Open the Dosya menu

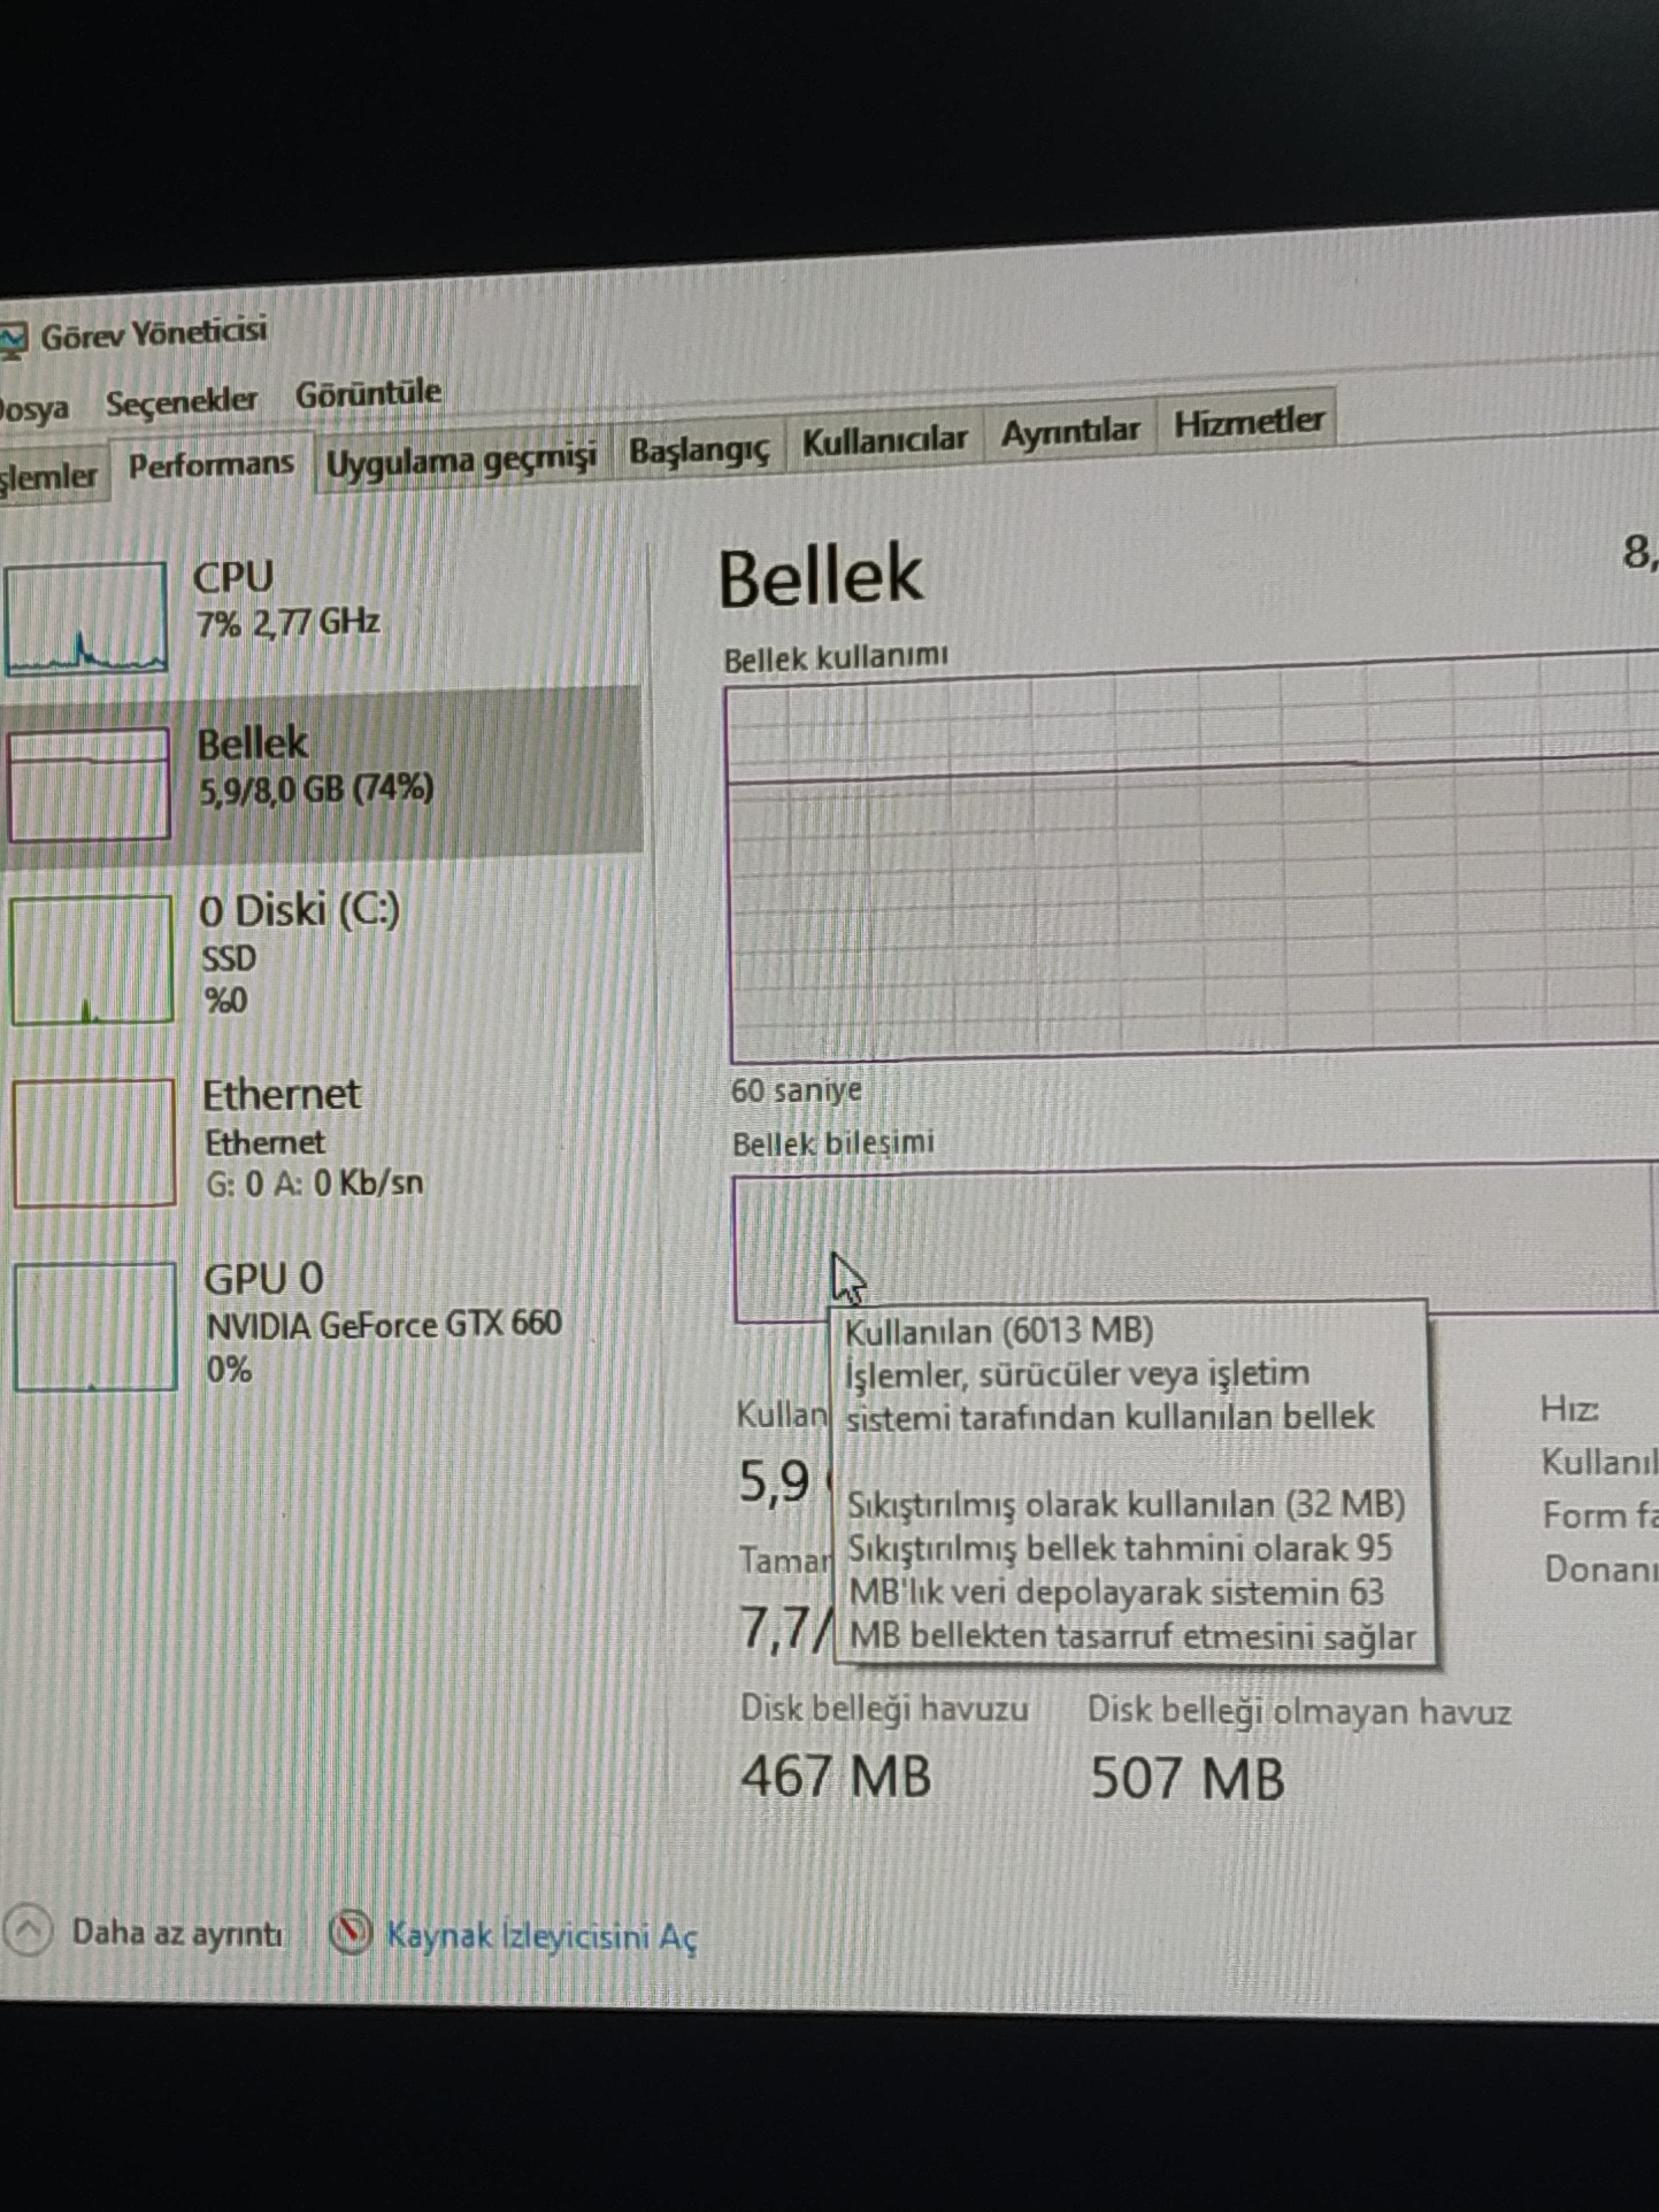34,409
